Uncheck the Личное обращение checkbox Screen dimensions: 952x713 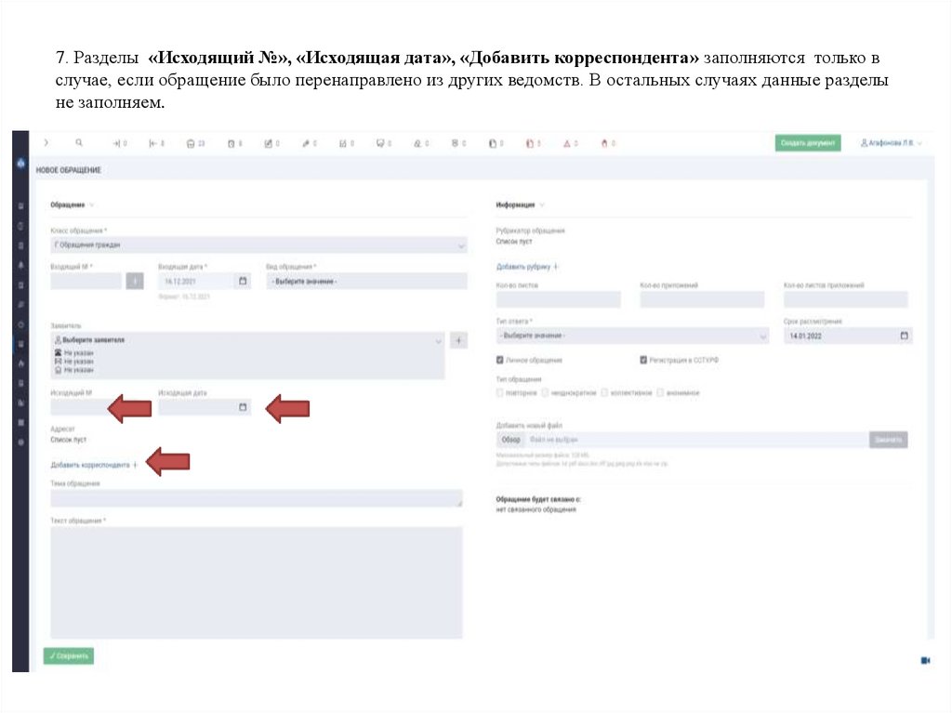(499, 359)
